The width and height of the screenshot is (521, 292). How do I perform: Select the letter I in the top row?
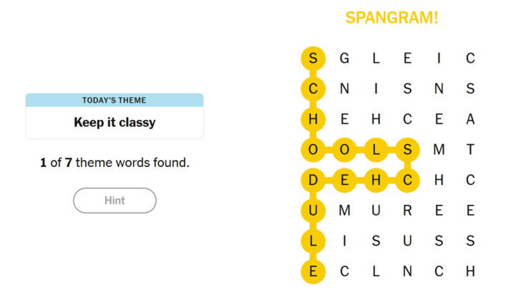pos(439,59)
